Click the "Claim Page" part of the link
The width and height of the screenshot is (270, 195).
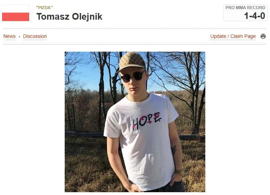[243, 36]
